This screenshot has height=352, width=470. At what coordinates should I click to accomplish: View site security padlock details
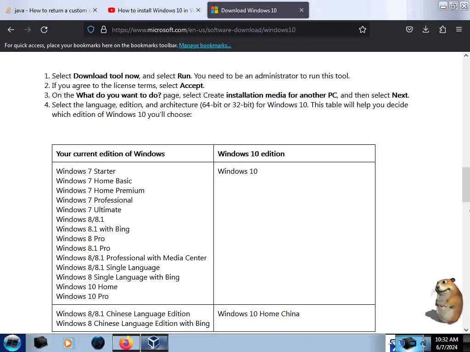[x=104, y=29]
